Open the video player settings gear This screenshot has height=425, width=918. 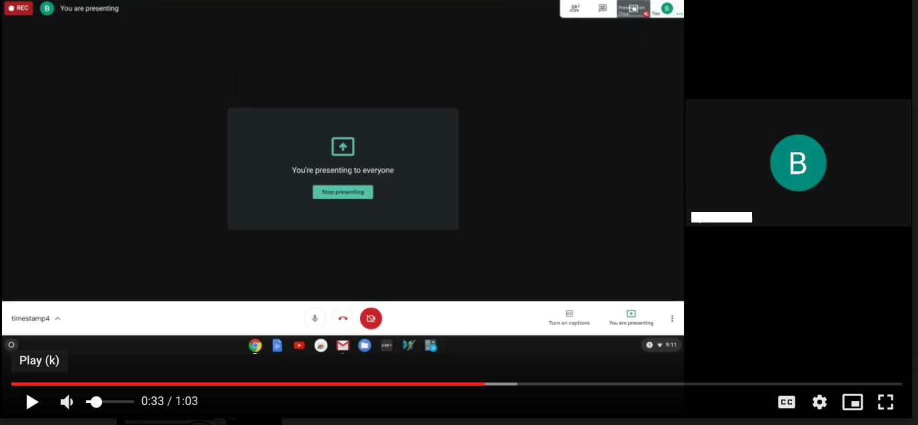click(x=819, y=402)
